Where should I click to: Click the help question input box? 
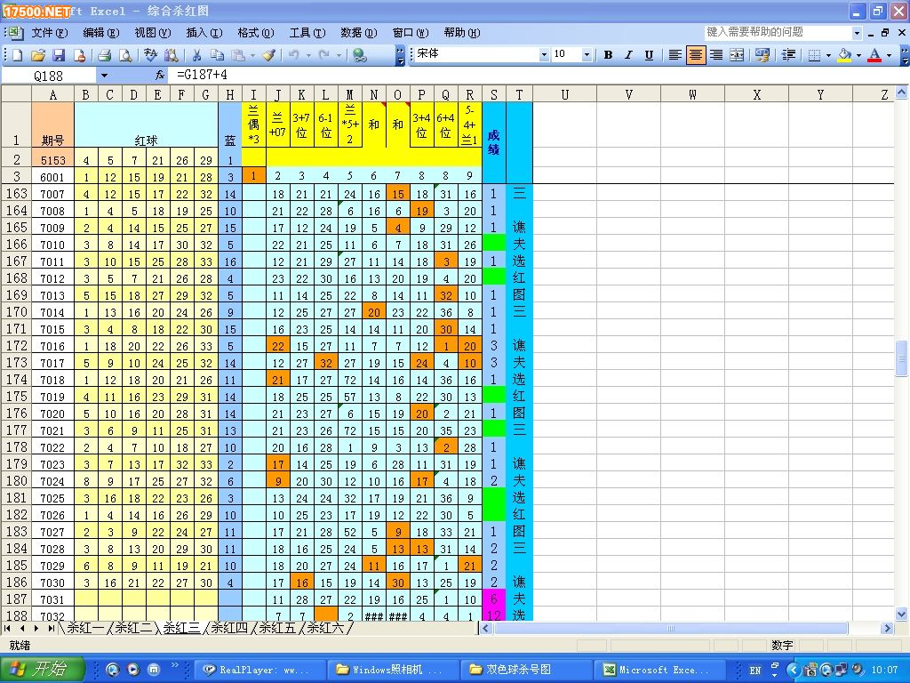click(778, 33)
